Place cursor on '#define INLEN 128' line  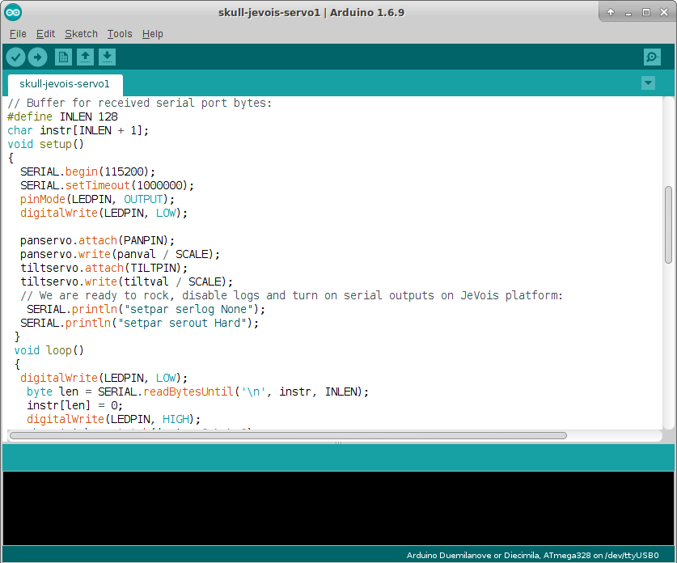coord(62,116)
